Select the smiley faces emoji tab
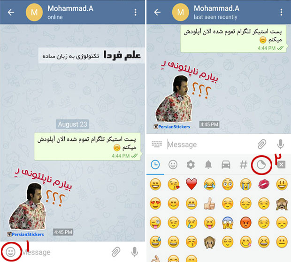 click(x=173, y=165)
